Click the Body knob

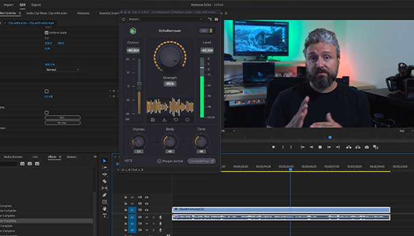pyautogui.click(x=170, y=142)
